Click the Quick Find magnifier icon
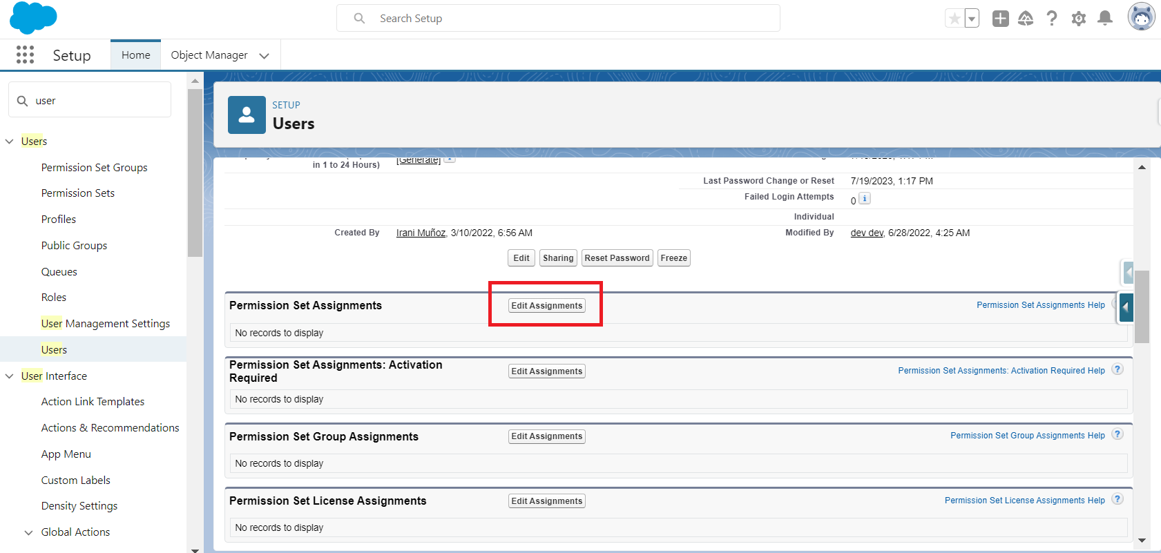 coord(23,101)
